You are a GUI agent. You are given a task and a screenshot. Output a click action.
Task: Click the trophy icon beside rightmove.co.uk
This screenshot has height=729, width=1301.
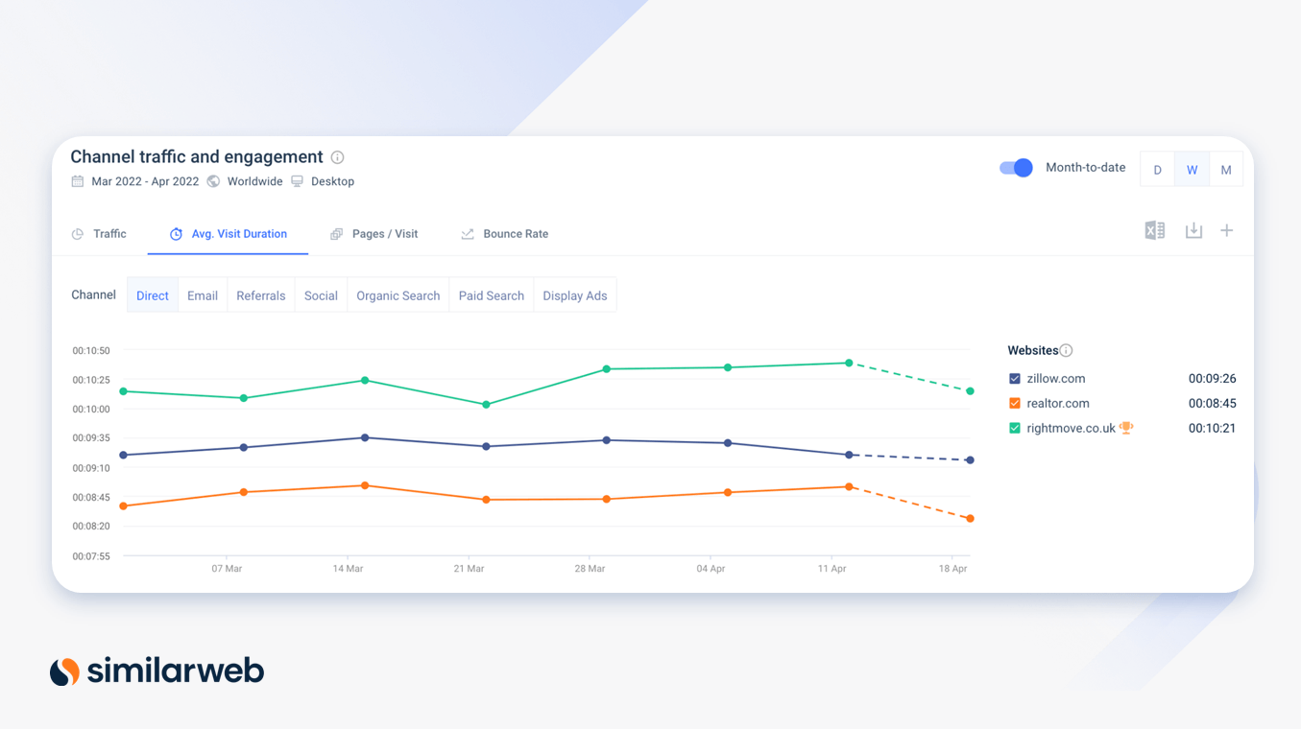tap(1126, 428)
